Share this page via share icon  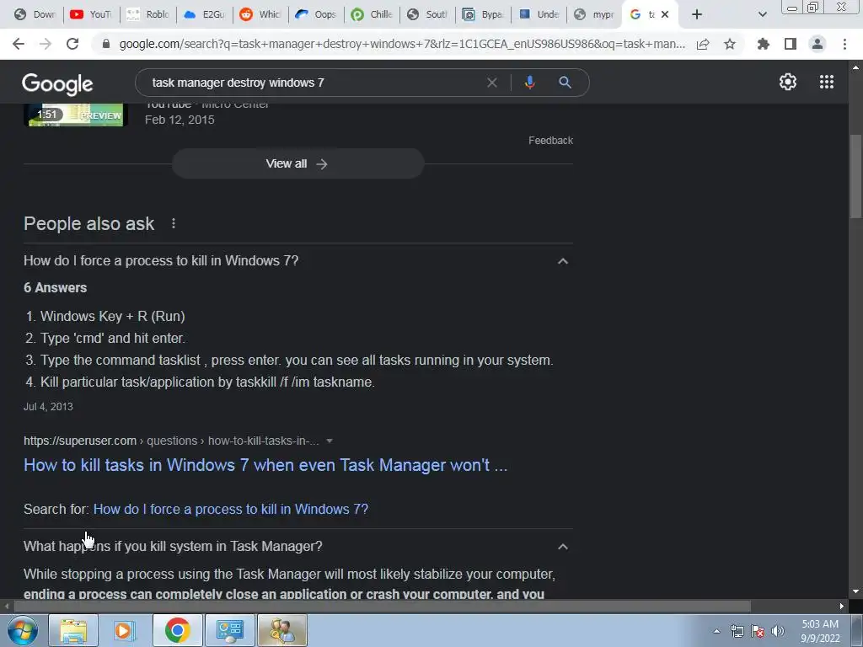pos(703,44)
